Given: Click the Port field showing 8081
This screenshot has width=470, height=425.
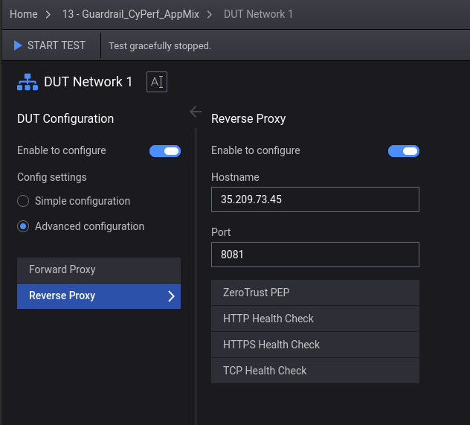Looking at the screenshot, I should pos(315,255).
